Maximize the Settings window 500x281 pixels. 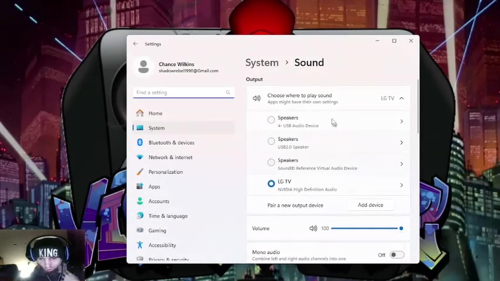pyautogui.click(x=394, y=41)
